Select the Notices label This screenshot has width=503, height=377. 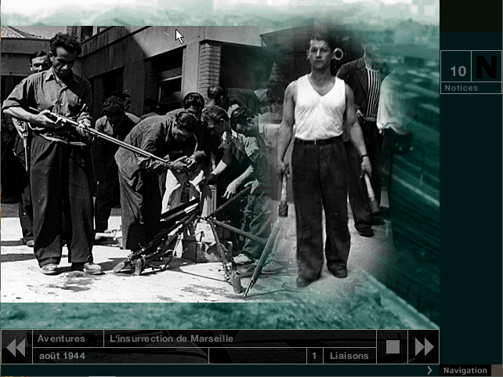tap(461, 89)
